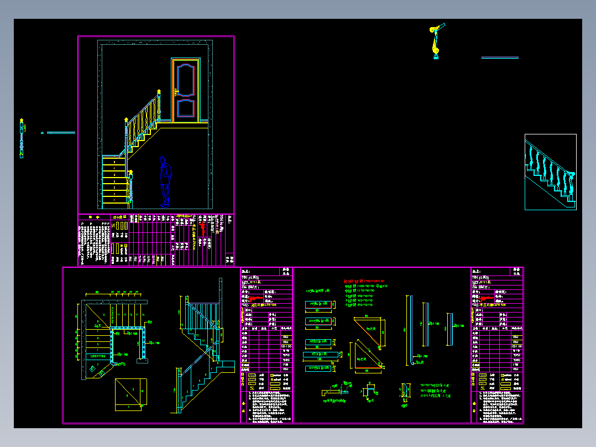
Task: Pick the shortest vertical handrail bar at right
Action: click(x=450, y=329)
